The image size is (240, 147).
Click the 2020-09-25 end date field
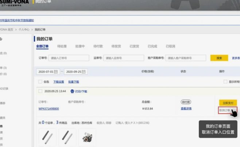click(76, 72)
